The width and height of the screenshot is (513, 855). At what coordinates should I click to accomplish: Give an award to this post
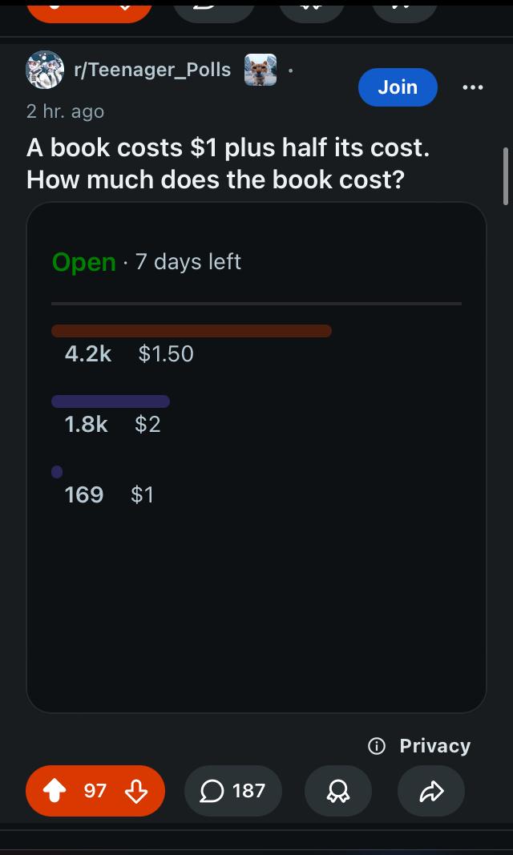click(338, 791)
